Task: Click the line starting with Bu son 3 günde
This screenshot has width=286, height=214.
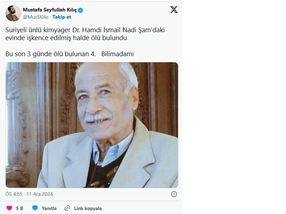Action: [50, 54]
